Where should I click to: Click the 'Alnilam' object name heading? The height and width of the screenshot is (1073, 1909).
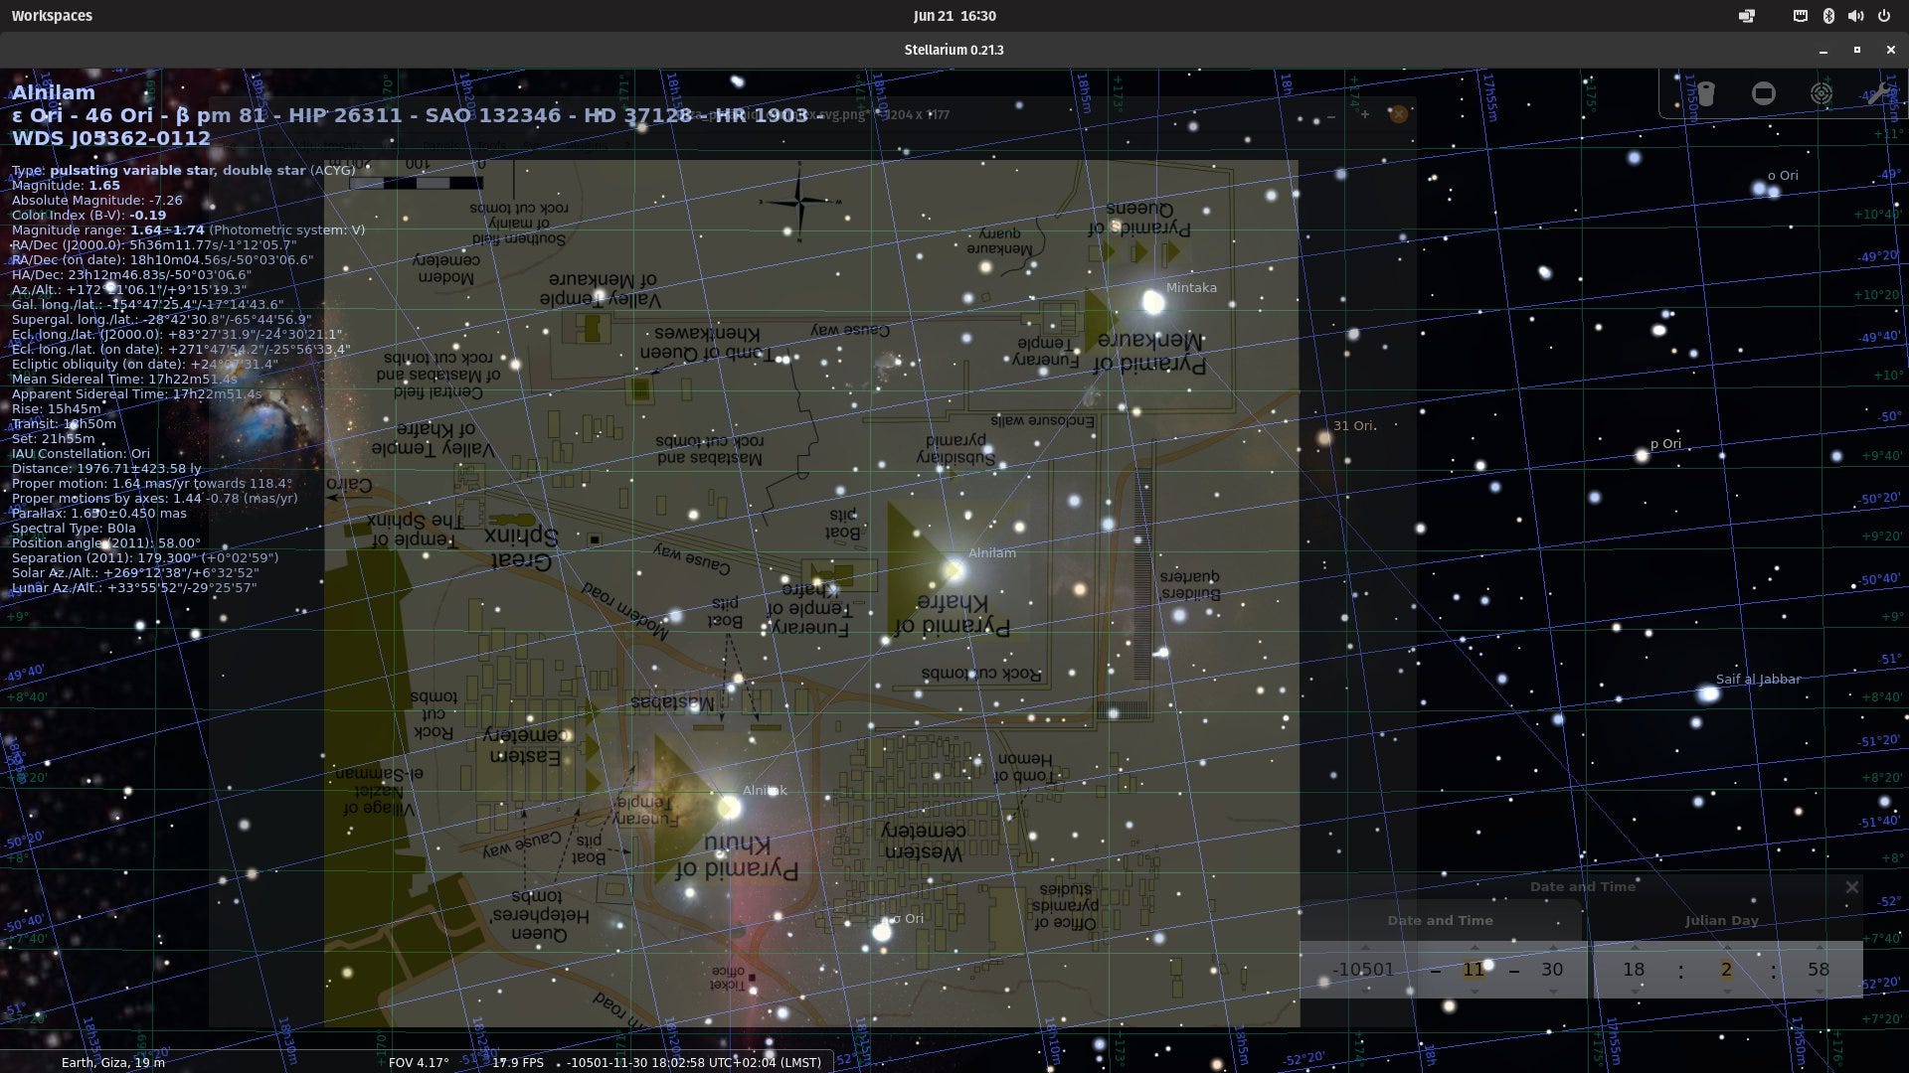pos(54,92)
